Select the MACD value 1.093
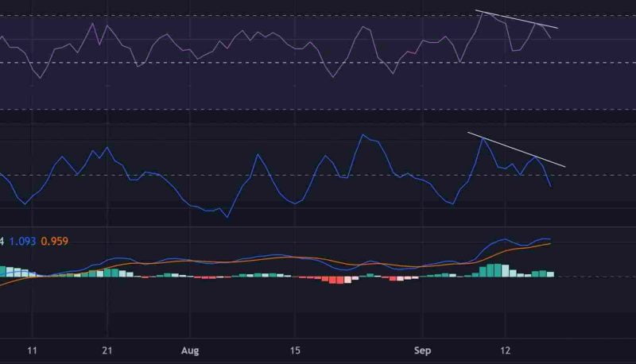This screenshot has width=636, height=364. (x=22, y=241)
